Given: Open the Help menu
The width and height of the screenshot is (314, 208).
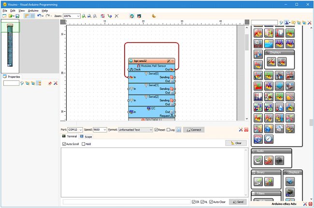Looking at the screenshot, I should [44, 11].
